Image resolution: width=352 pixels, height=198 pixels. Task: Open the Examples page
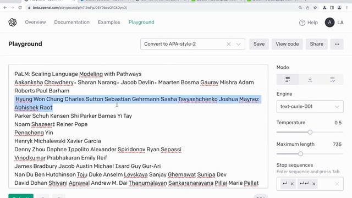pyautogui.click(x=109, y=22)
